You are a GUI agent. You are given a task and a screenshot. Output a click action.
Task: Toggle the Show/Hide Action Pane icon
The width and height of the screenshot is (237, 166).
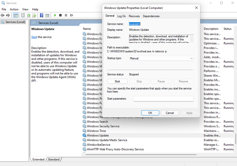47,15
